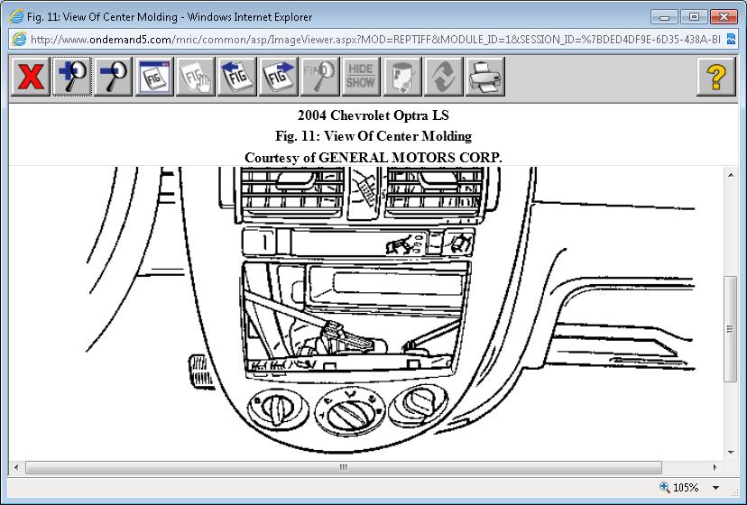Click the horizontal scrollbar left arrow
The width and height of the screenshot is (747, 505).
(x=15, y=467)
